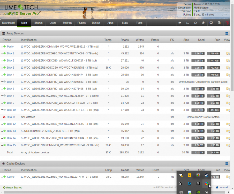Open the info monitor icon in navbar
234x194 pixels.
211,23
